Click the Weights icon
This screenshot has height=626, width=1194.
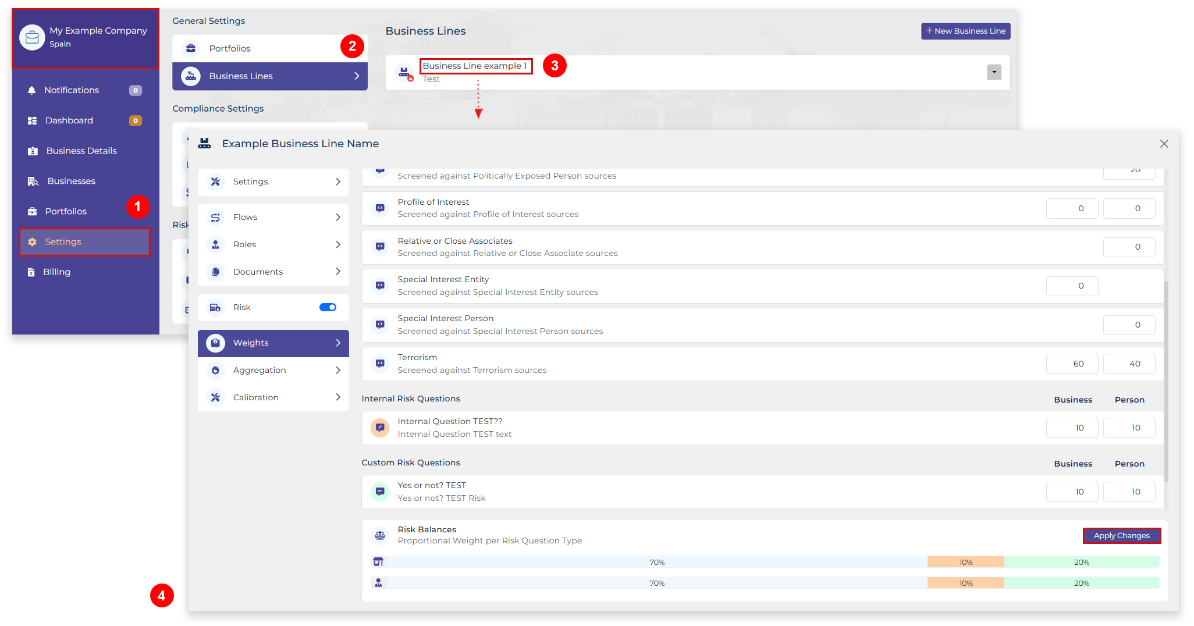(215, 343)
